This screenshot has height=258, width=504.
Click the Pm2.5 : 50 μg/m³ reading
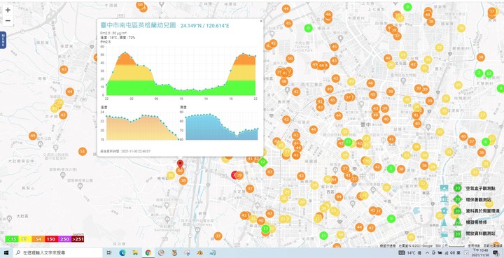click(113, 34)
